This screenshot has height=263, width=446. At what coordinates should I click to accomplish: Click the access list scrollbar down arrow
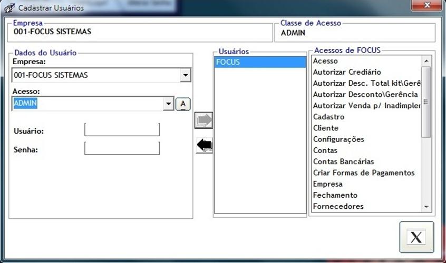pos(426,207)
